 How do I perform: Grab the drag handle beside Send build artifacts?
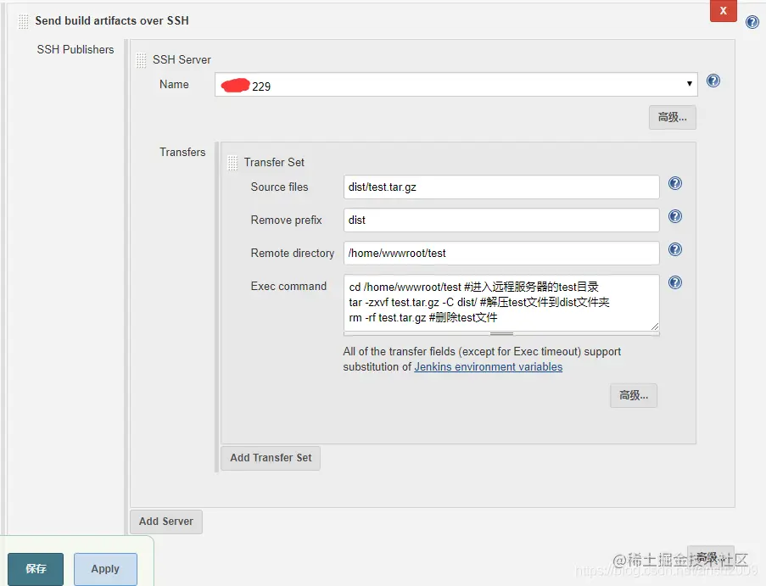[23, 21]
